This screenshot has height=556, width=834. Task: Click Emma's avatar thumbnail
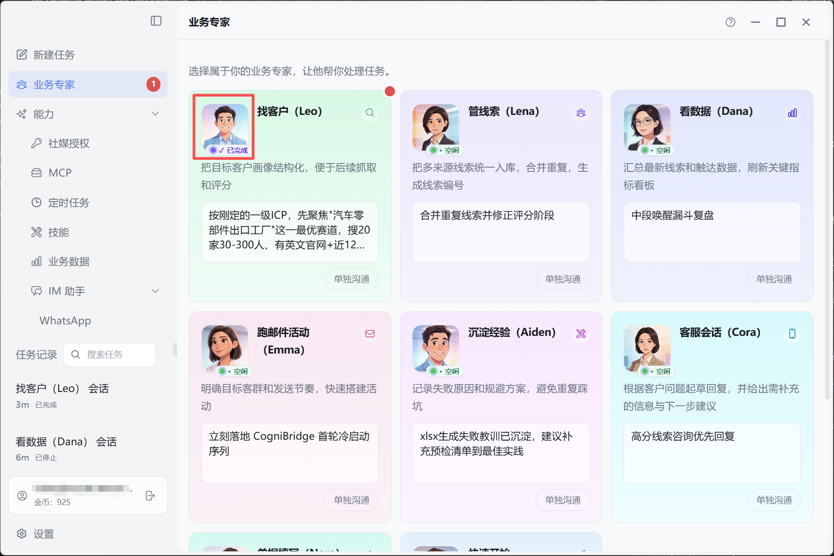[x=225, y=347]
